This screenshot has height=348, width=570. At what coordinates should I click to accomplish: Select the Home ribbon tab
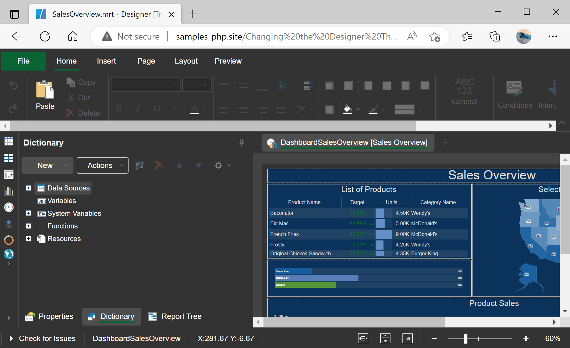click(66, 61)
